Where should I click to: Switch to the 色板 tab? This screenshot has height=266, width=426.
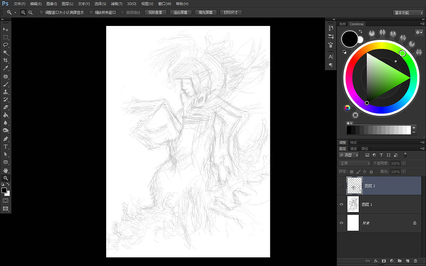coord(342,24)
